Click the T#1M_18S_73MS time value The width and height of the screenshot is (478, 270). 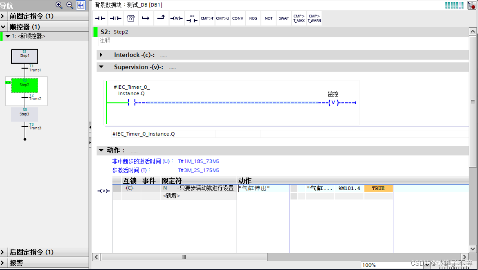[199, 161]
